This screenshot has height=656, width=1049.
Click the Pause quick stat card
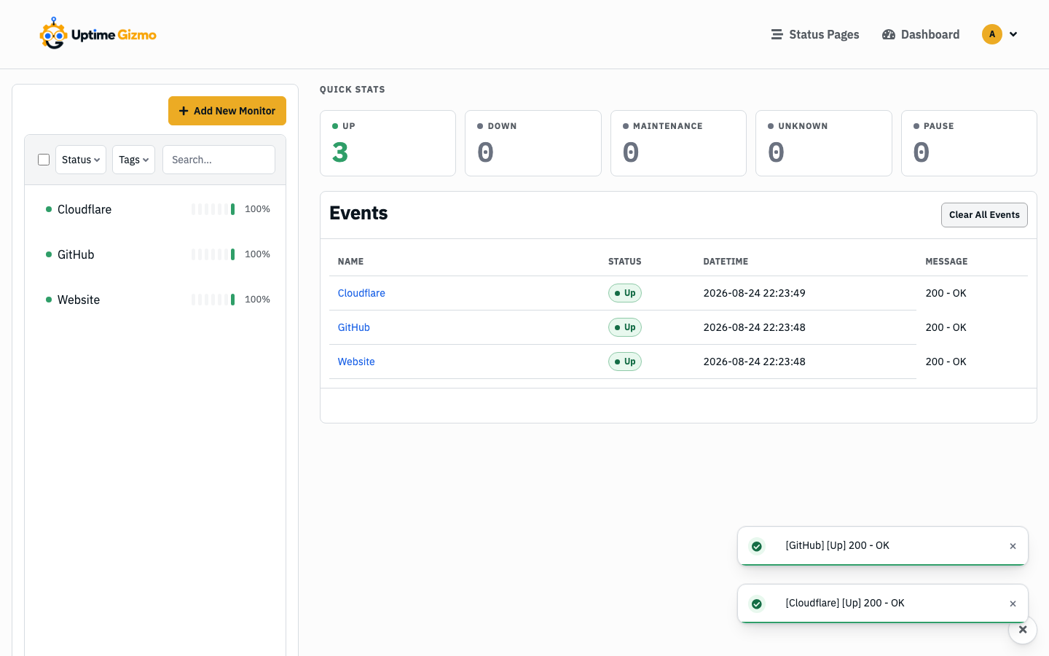point(969,143)
